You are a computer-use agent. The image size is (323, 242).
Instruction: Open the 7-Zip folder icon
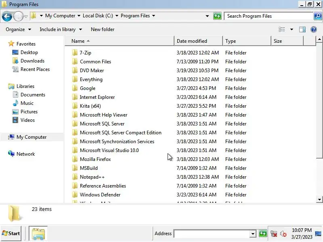point(75,53)
